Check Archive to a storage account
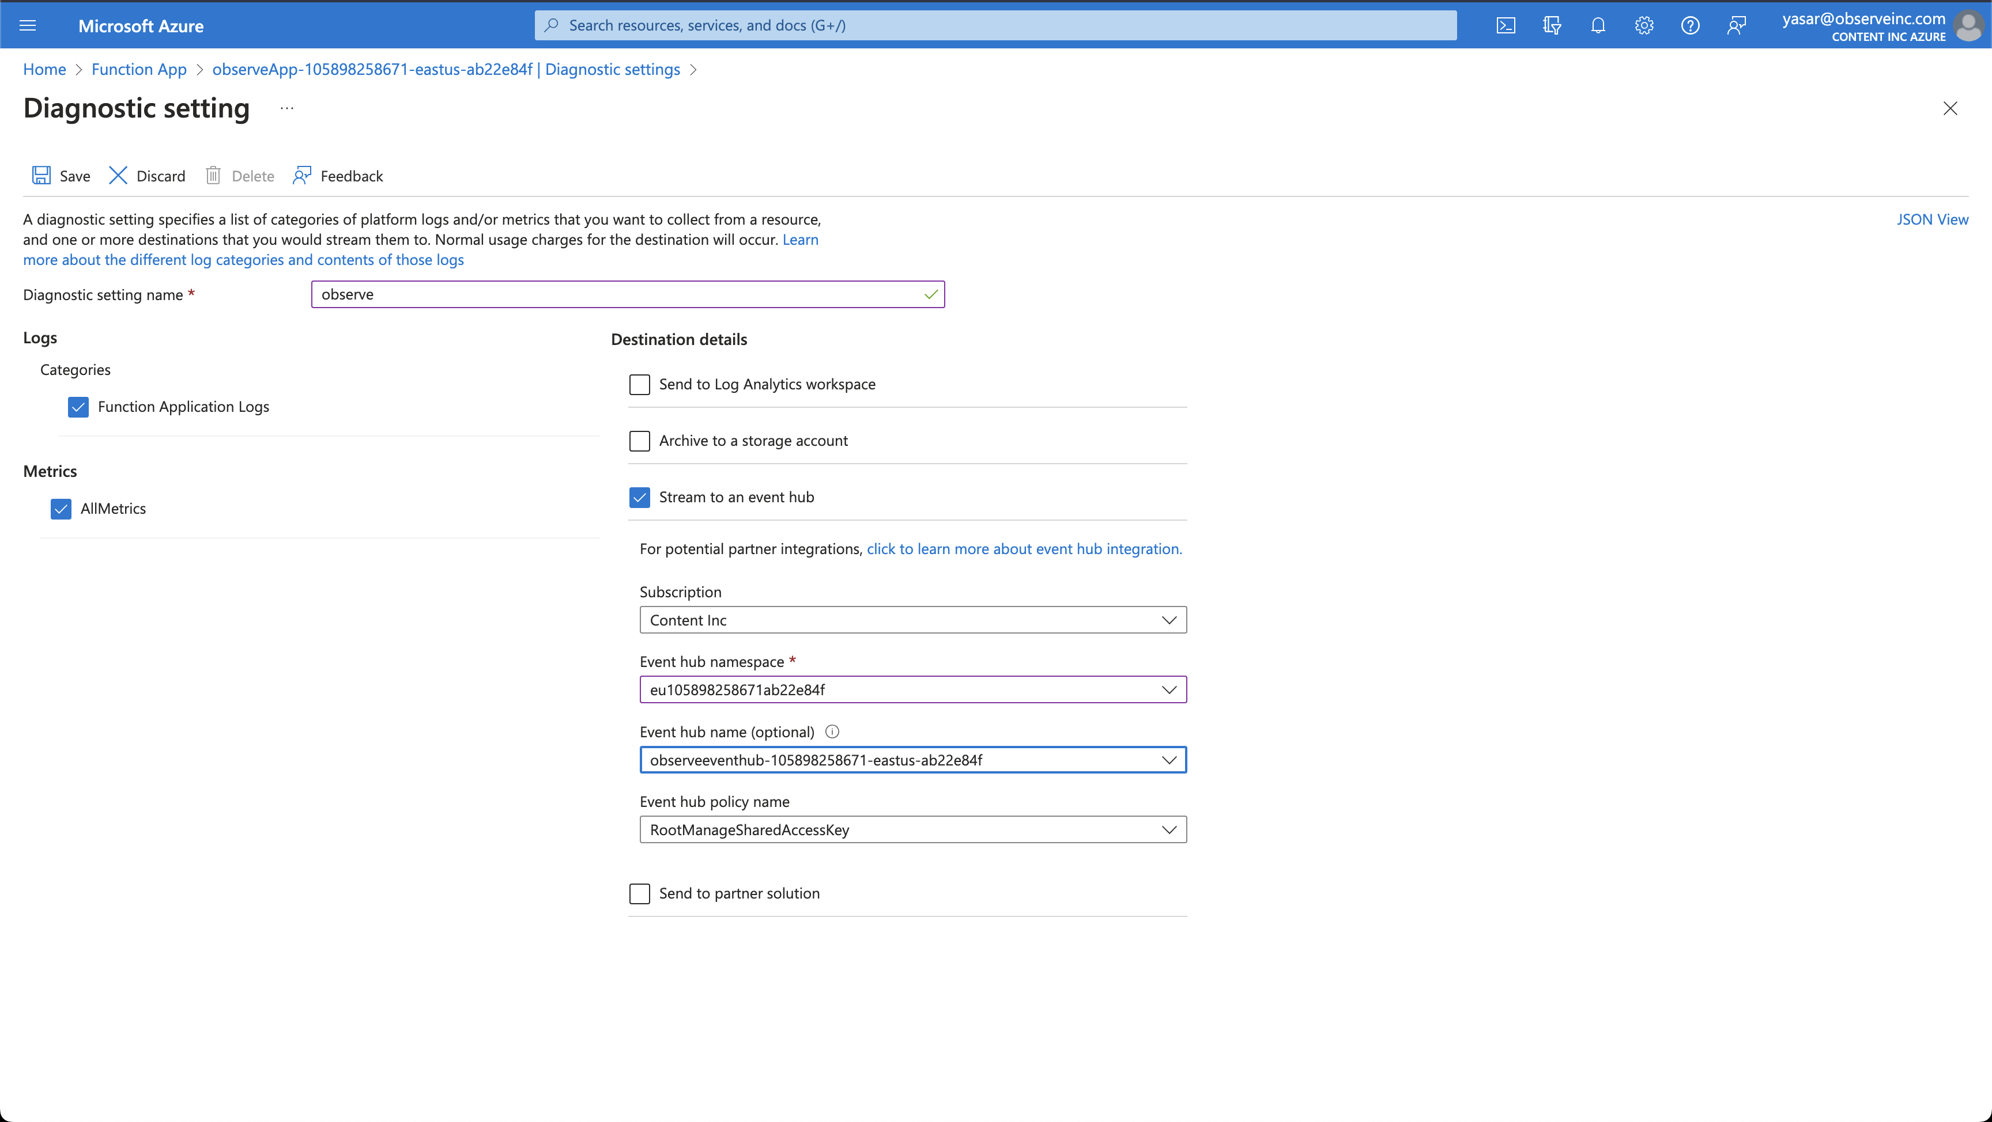The height and width of the screenshot is (1122, 1992). coord(640,441)
